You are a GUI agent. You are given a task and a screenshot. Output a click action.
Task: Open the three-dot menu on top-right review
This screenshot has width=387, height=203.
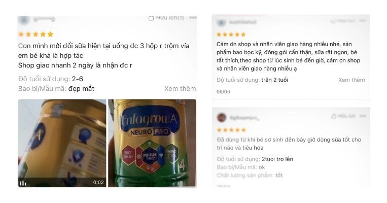tap(363, 21)
